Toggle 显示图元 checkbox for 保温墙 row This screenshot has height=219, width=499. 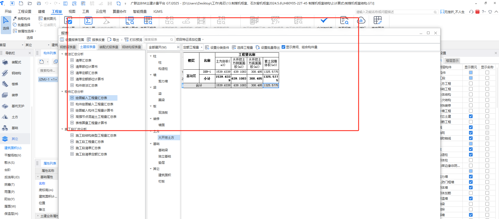tap(471, 198)
